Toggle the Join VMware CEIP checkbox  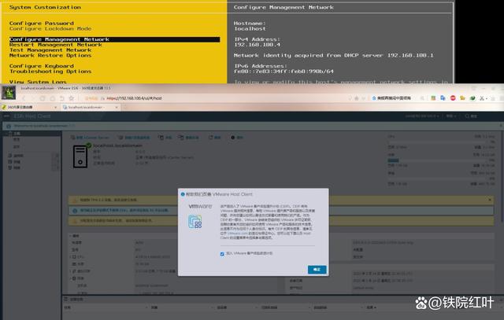(x=222, y=254)
